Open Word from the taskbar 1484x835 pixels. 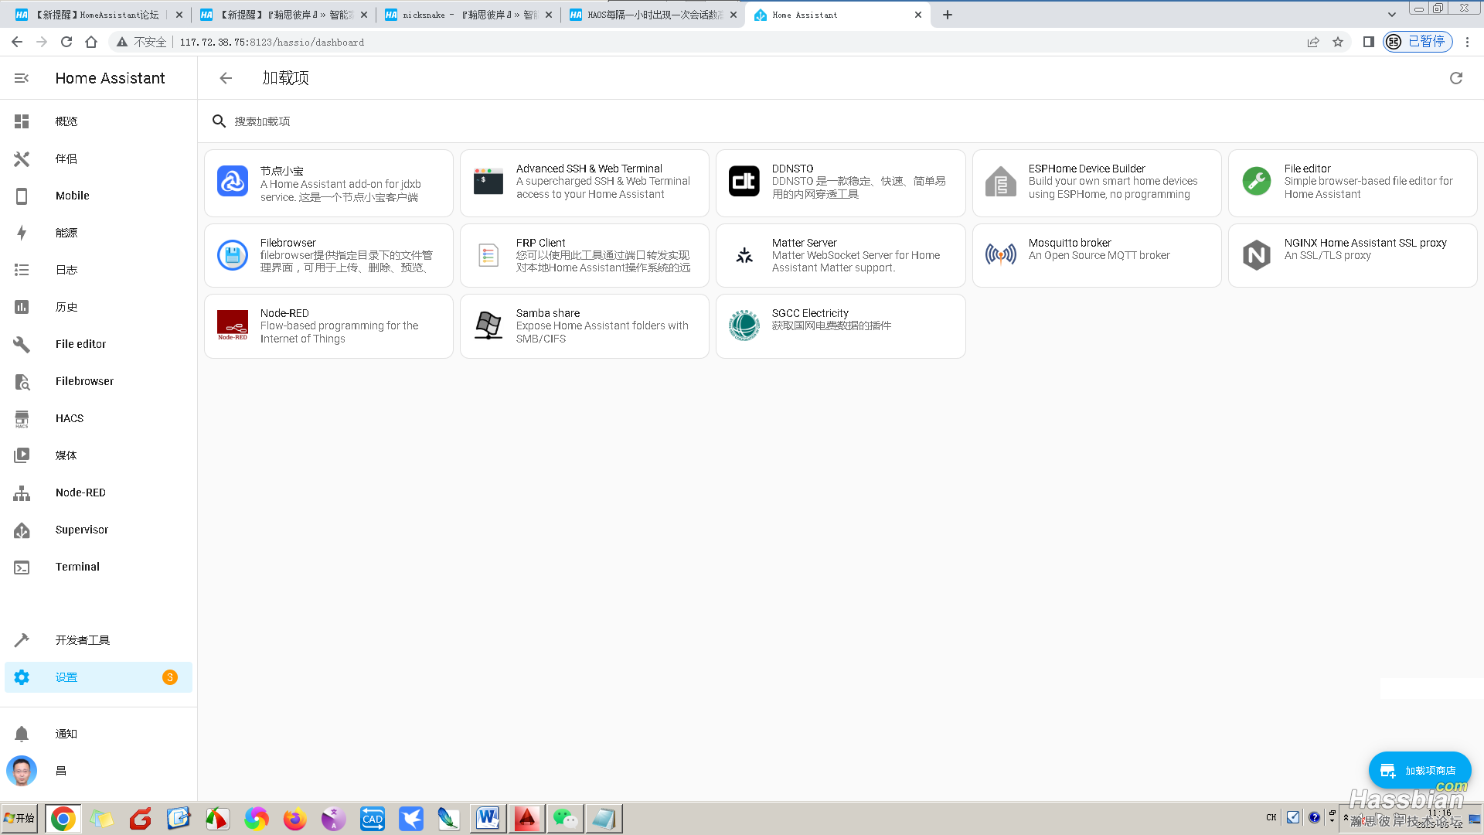point(488,819)
